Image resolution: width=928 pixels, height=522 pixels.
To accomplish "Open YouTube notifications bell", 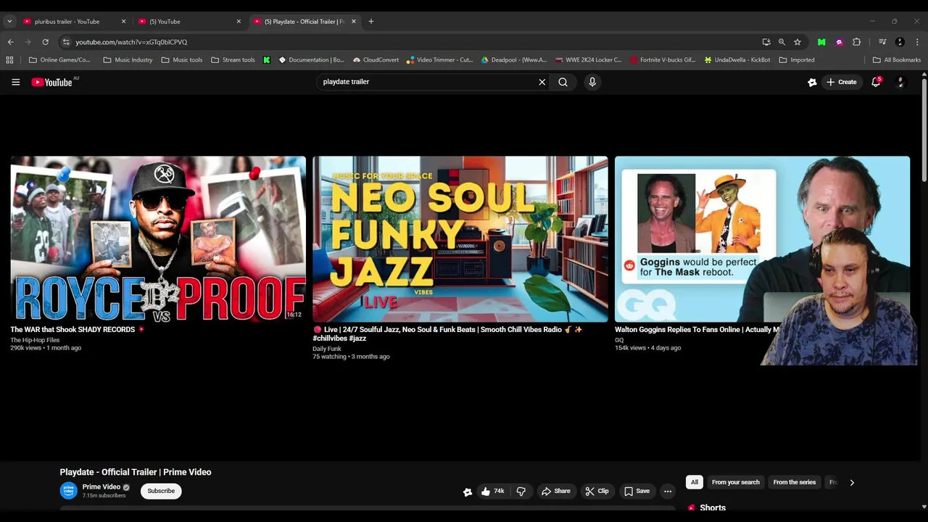I will 876,82.
